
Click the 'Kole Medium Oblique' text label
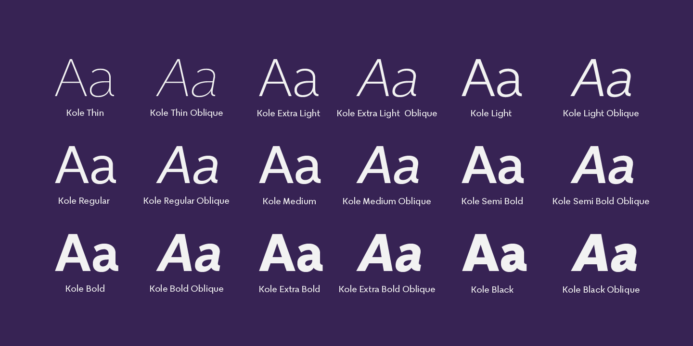[387, 201]
